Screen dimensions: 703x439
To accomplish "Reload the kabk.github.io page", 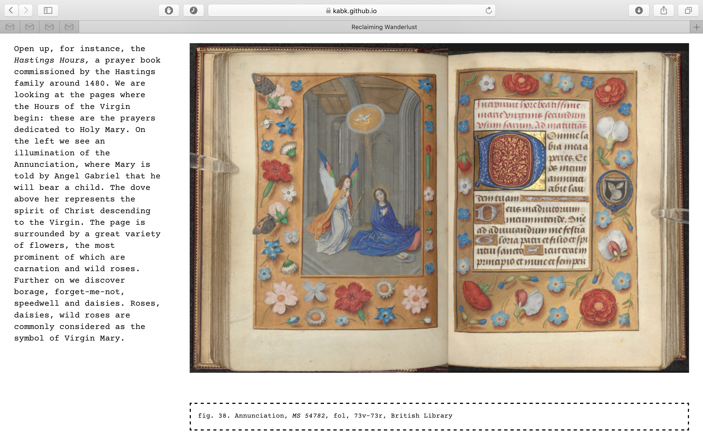I will pos(489,10).
